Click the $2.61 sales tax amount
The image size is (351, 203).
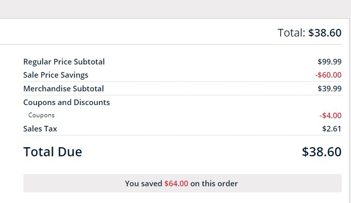tap(332, 129)
